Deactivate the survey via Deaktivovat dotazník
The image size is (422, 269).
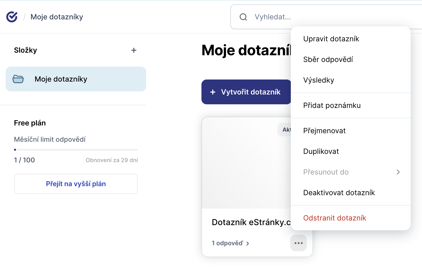point(339,192)
